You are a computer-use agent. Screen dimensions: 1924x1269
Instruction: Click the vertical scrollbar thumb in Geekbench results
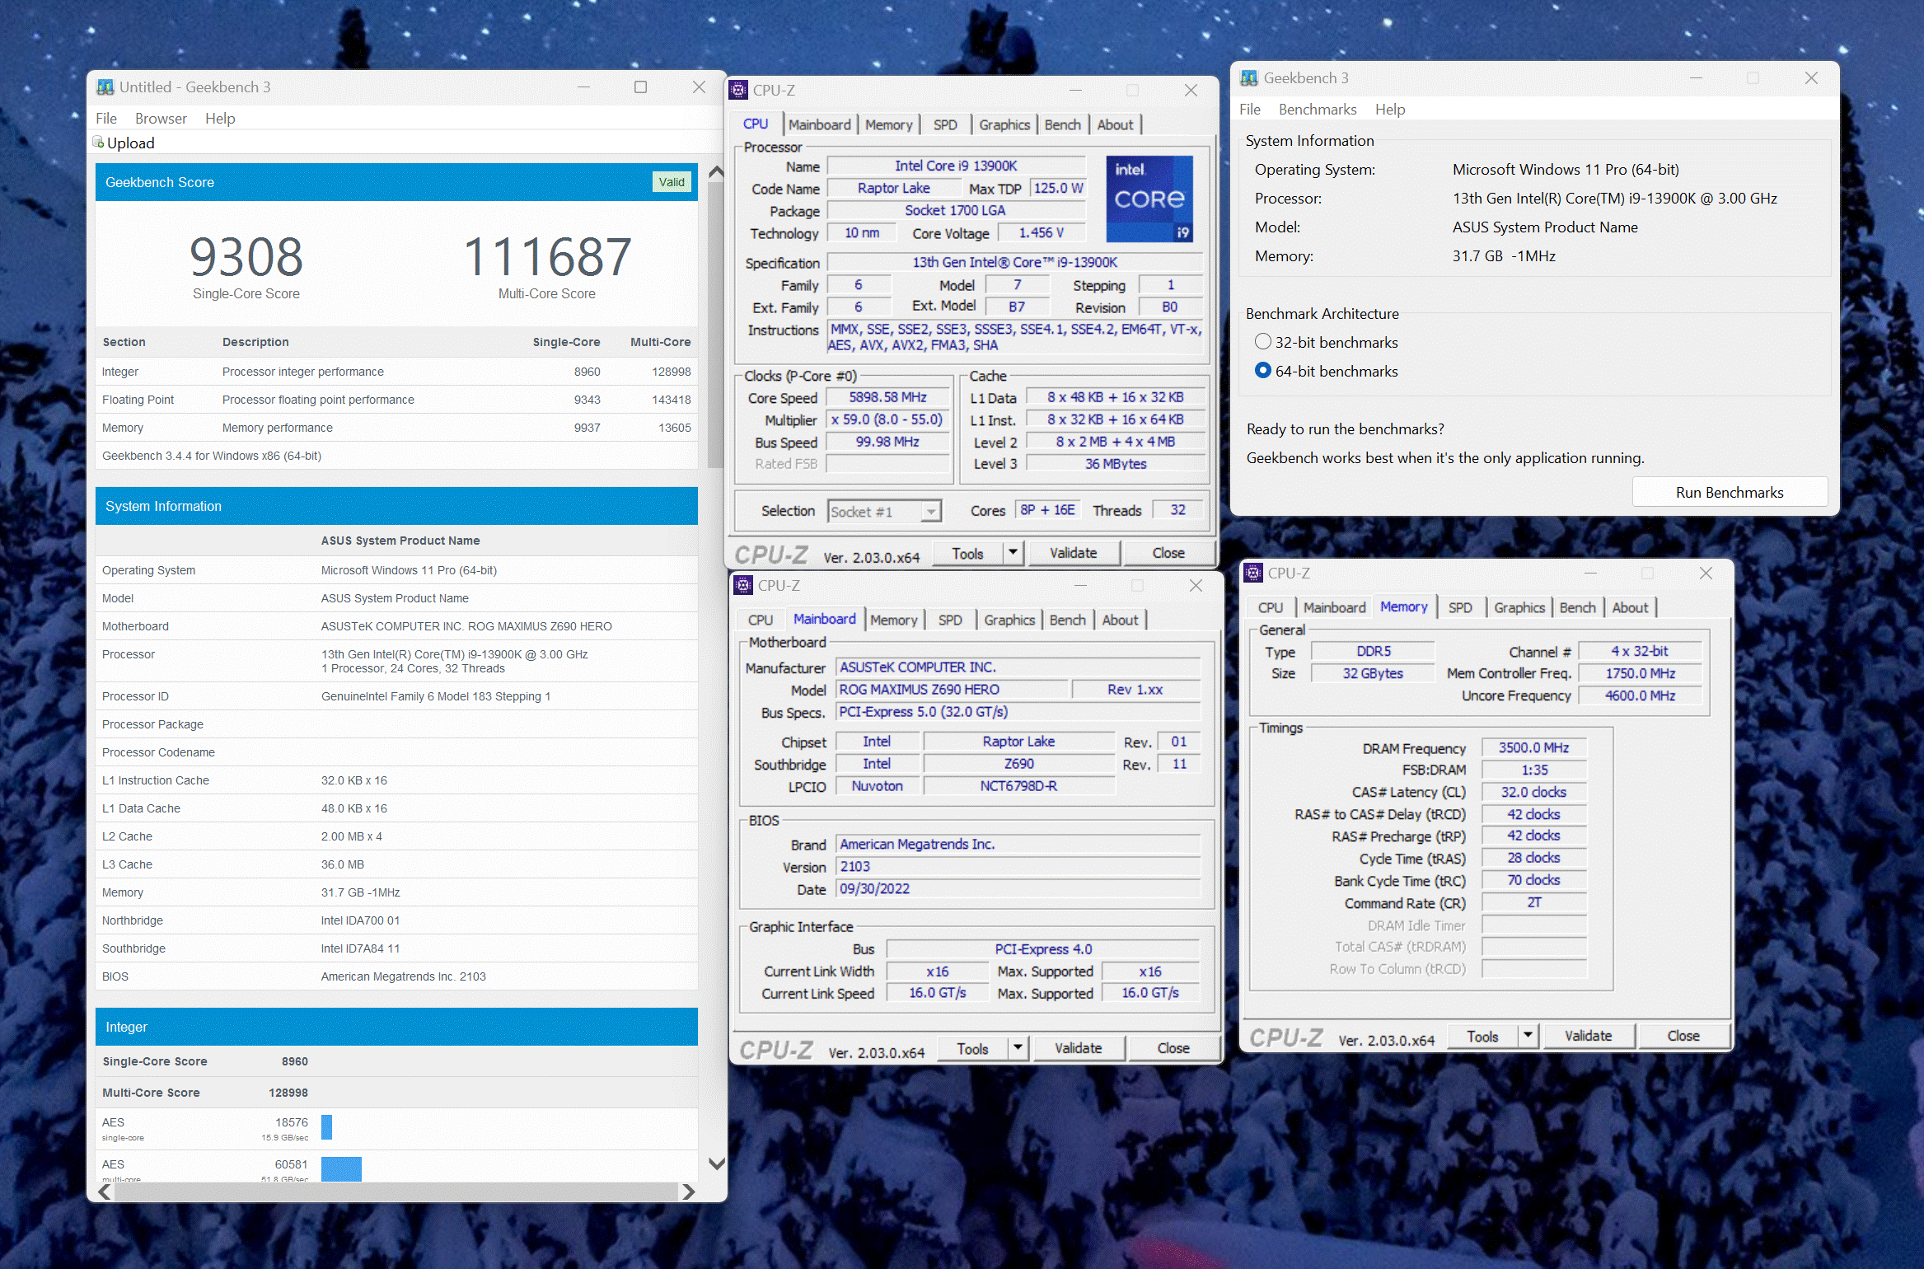click(x=716, y=325)
